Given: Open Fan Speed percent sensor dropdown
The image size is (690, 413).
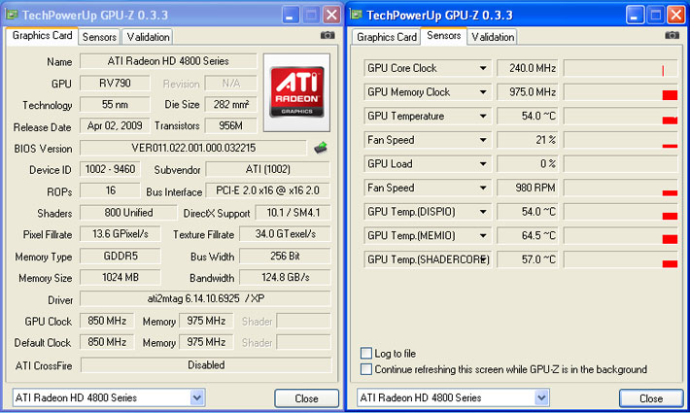Looking at the screenshot, I should tap(483, 140).
